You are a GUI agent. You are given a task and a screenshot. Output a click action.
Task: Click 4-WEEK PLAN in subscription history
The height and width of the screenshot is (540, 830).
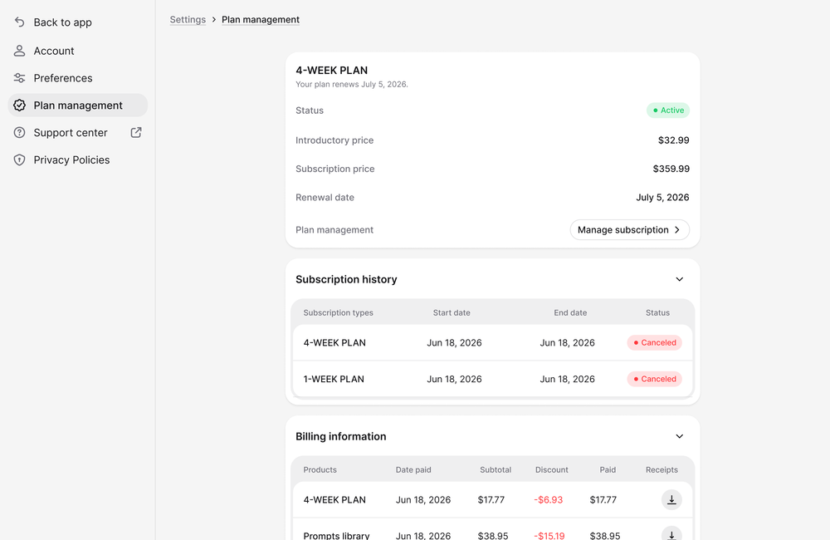click(x=334, y=343)
